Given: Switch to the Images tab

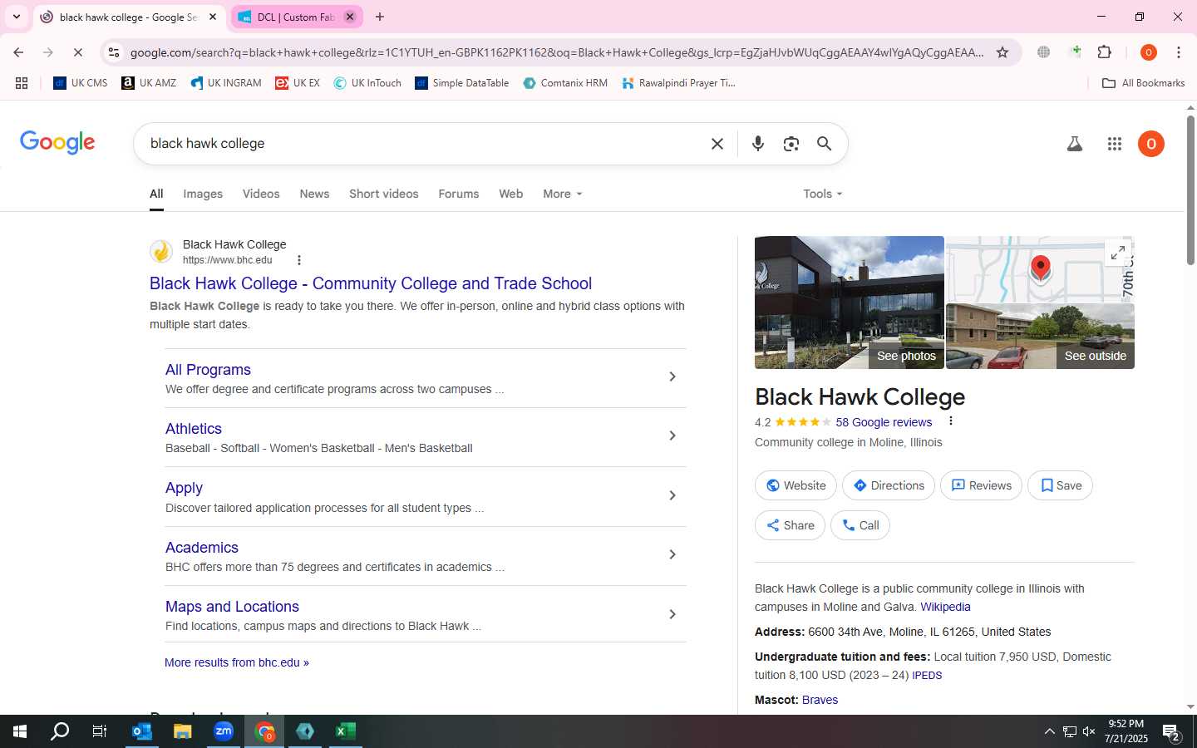Looking at the screenshot, I should tap(203, 194).
